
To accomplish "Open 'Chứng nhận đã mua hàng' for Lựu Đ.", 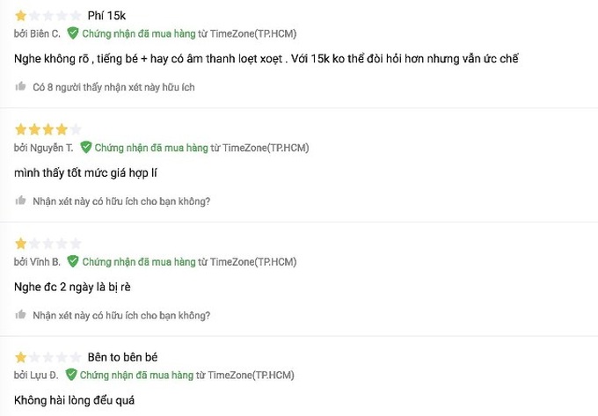I will pyautogui.click(x=136, y=376).
